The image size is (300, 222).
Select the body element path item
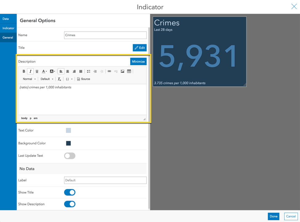24,118
